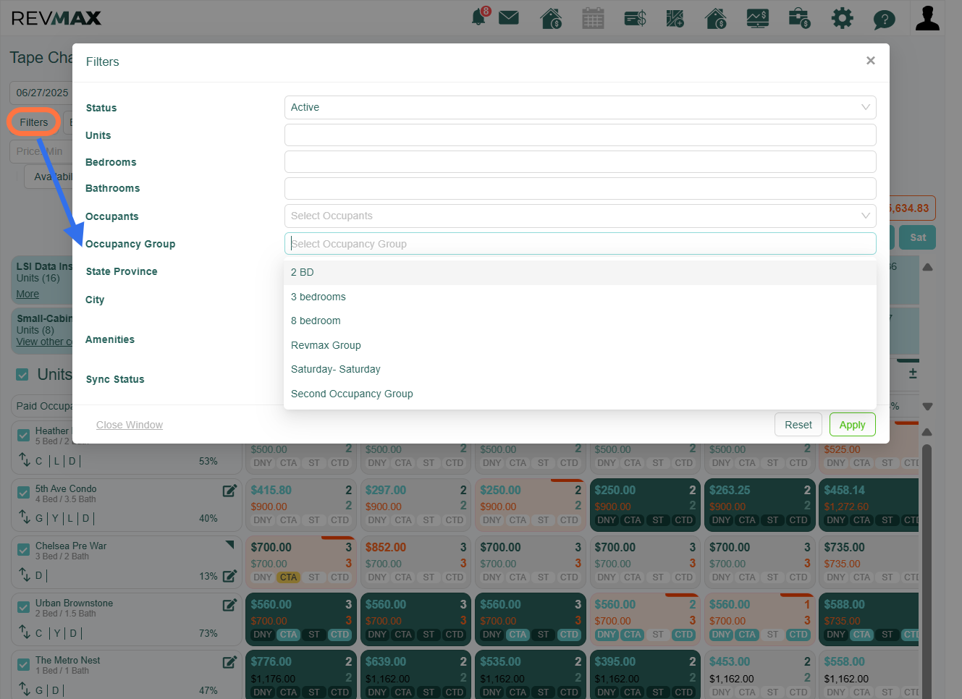
Task: Apply the selected filters
Action: tap(853, 425)
